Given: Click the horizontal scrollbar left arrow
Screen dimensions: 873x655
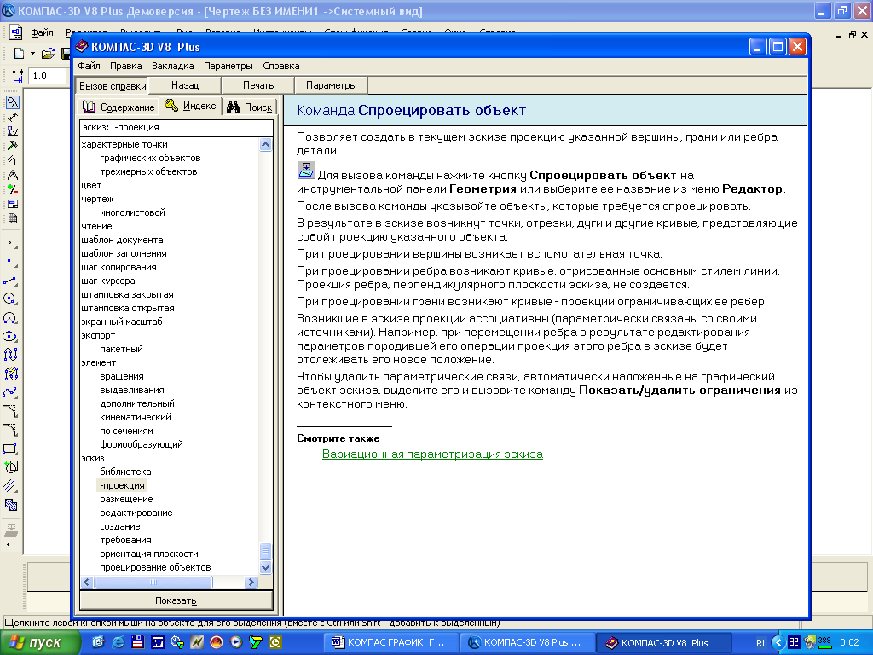Looking at the screenshot, I should point(87,582).
